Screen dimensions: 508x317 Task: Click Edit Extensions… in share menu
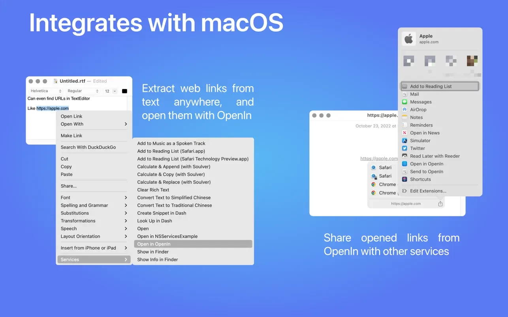[428, 191]
